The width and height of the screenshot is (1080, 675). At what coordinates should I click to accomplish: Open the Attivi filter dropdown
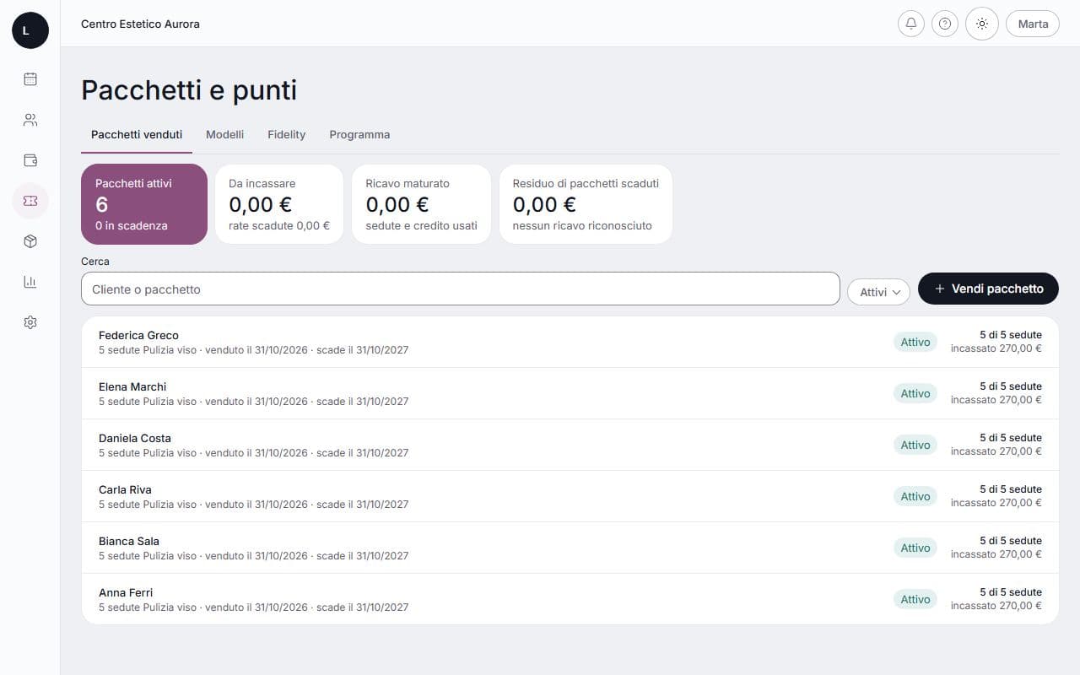pos(878,292)
